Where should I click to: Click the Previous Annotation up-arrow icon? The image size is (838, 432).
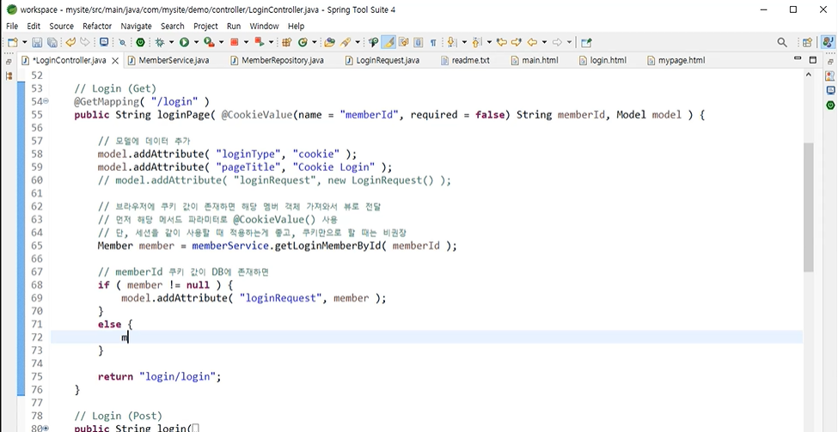477,42
